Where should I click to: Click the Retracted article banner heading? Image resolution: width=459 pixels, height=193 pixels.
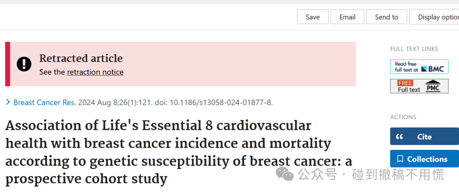(81, 59)
